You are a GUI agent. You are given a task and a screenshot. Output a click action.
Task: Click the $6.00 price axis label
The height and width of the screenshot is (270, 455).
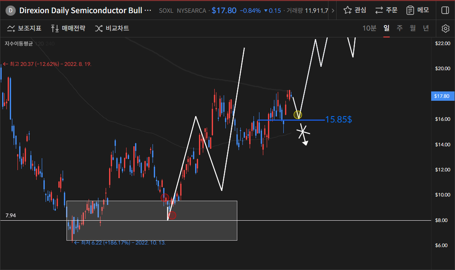coord(441,245)
